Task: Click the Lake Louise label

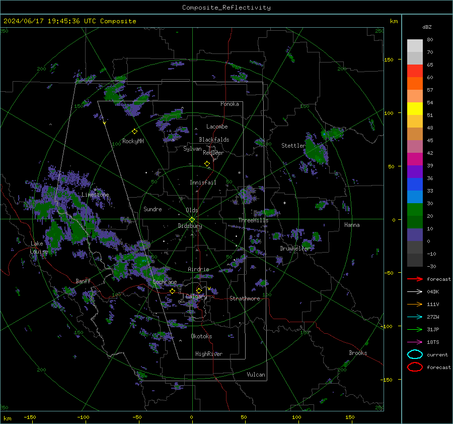Action: 39,248
